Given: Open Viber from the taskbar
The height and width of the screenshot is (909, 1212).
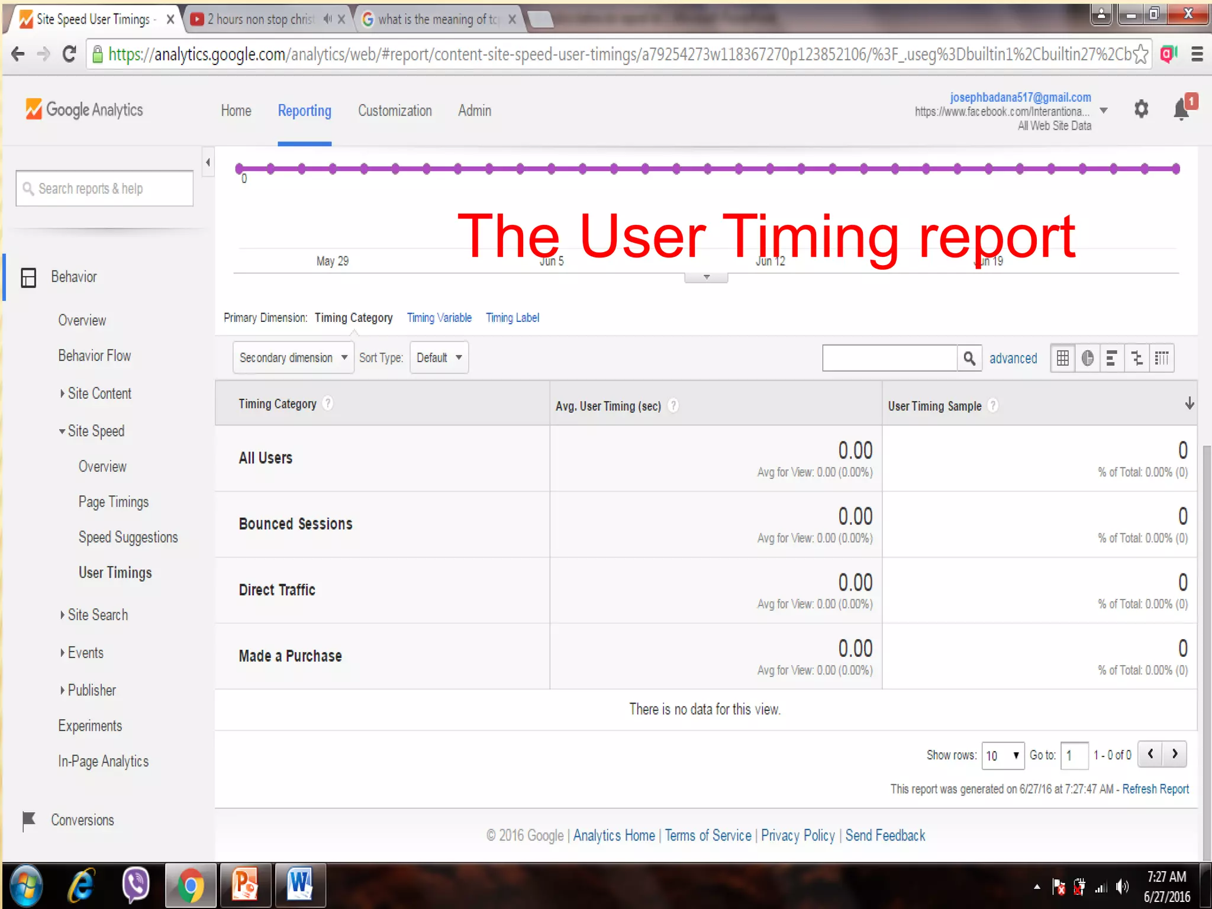Looking at the screenshot, I should 136,885.
